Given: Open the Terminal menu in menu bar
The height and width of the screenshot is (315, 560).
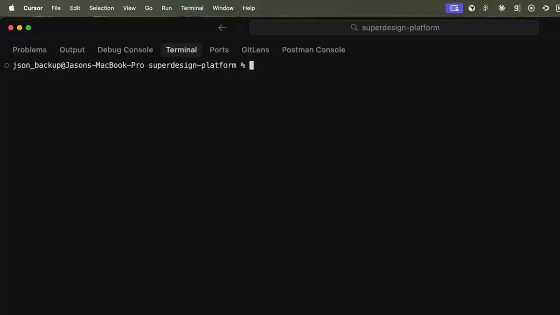Looking at the screenshot, I should (x=192, y=8).
